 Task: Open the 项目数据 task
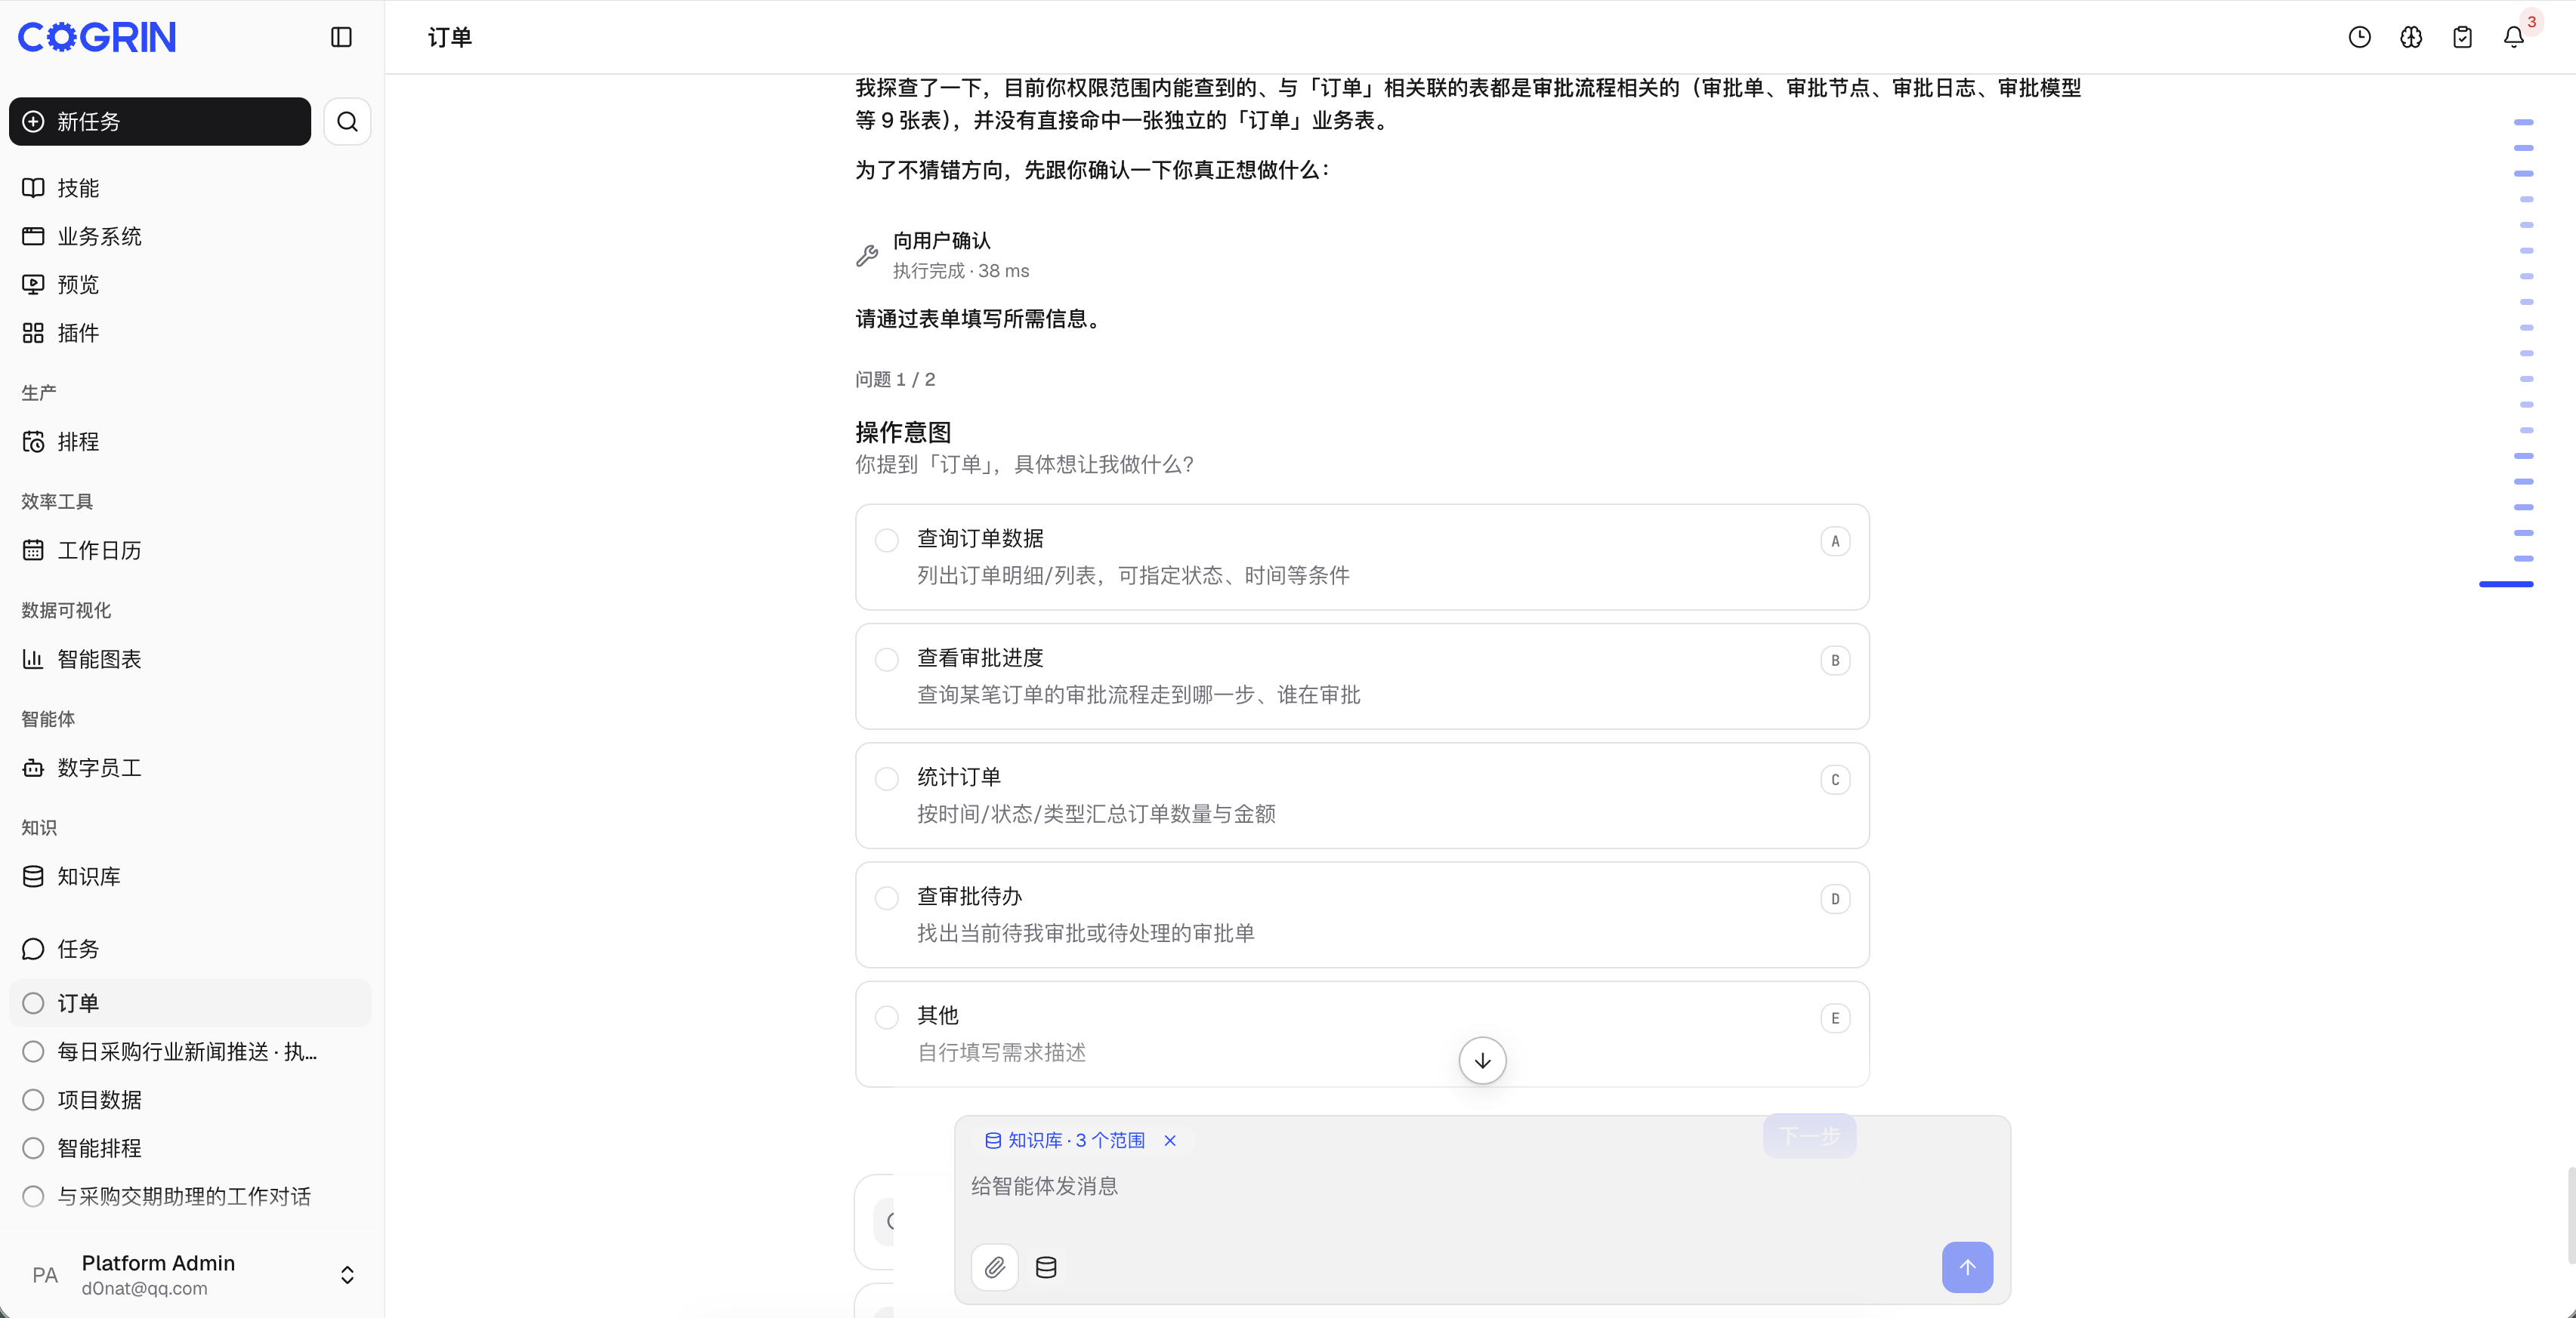click(x=190, y=1100)
